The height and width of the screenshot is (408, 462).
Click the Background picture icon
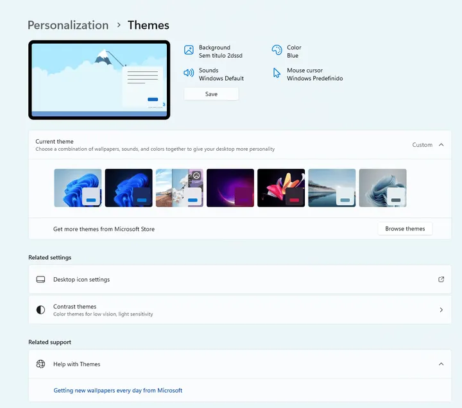pyautogui.click(x=189, y=50)
